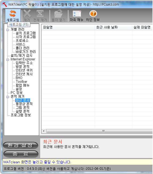Open the Toolbar tree item
The height and width of the screenshot is (174, 153).
[22, 82]
